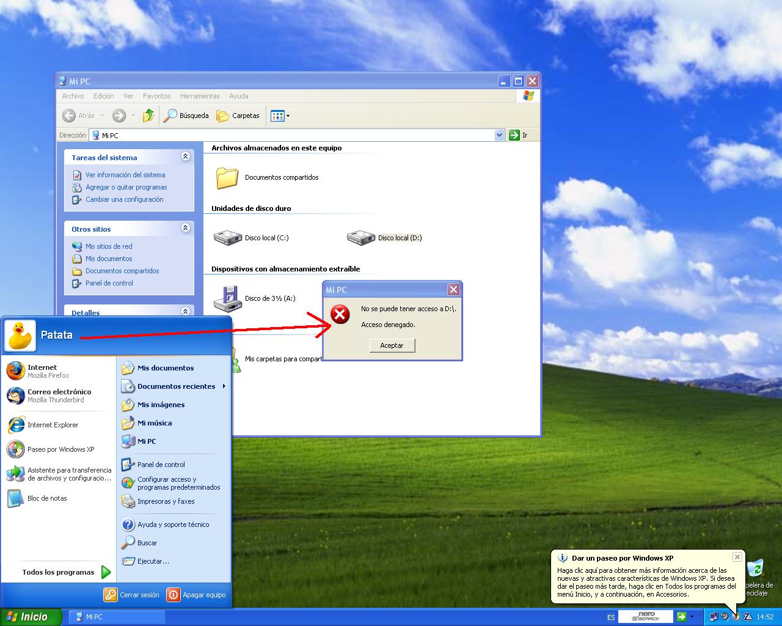Click the system tray clock 14:52
782x626 pixels.
click(765, 617)
